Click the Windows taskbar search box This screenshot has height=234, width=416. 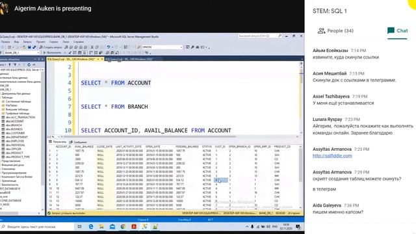pos(37,227)
